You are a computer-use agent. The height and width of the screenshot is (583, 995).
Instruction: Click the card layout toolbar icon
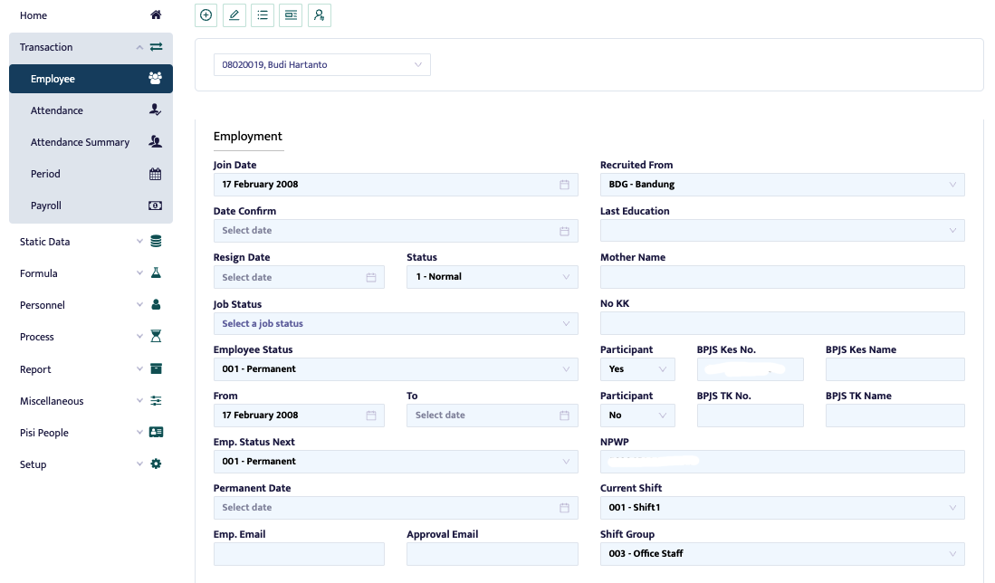291,15
